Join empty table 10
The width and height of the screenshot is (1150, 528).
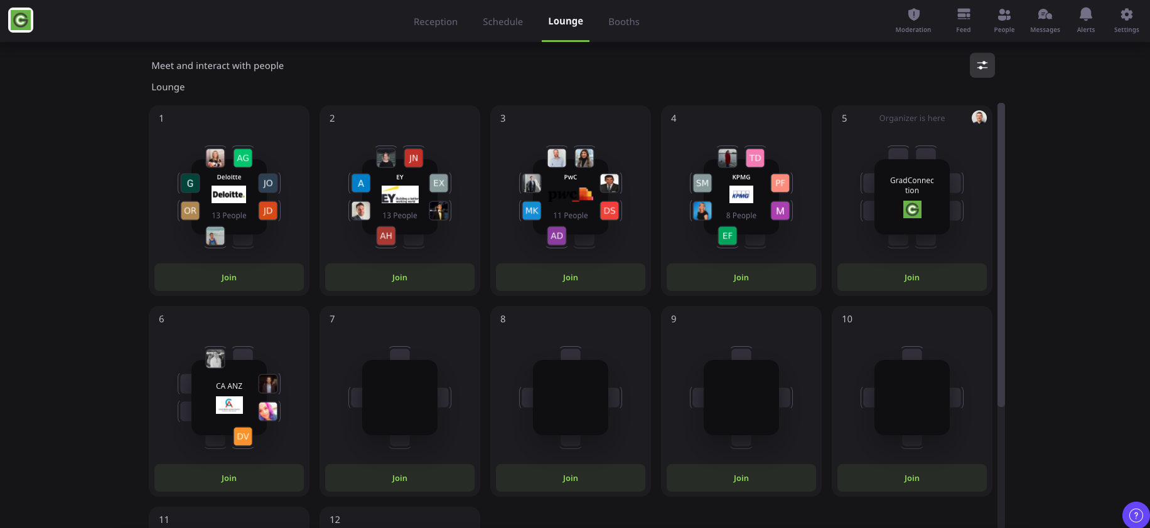(x=912, y=478)
